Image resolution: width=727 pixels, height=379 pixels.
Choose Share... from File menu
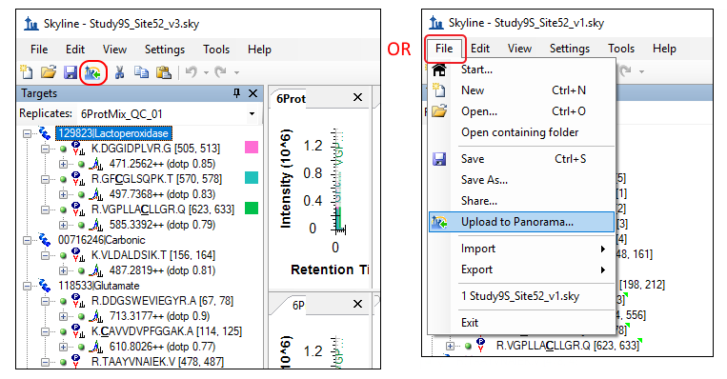click(x=521, y=201)
